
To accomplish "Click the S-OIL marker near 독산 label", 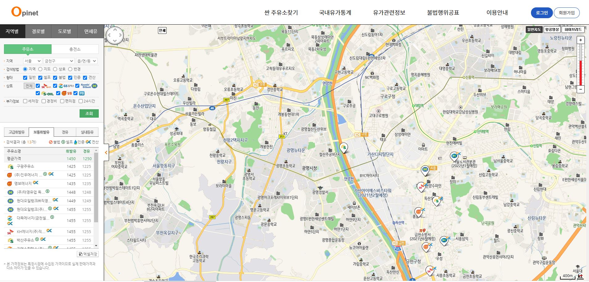I will coord(437,201).
